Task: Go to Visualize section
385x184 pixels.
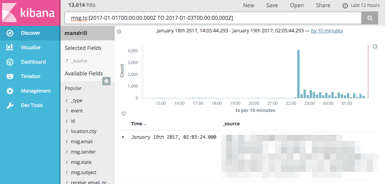Action: [x=30, y=47]
